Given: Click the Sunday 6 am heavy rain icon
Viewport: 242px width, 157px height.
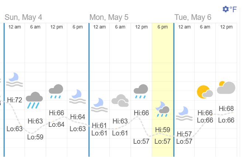Looking at the screenshot, I should tap(35, 100).
